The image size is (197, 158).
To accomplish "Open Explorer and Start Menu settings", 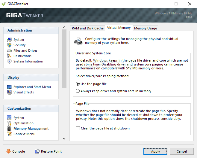I will [32, 87].
